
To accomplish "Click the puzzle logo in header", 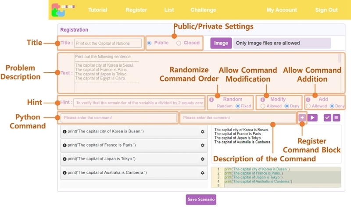I will tap(58, 10).
